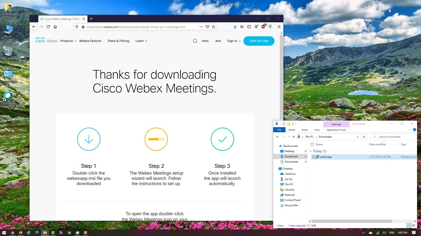
Task: Select Application Tools ribbon tab
Action: click(x=336, y=130)
